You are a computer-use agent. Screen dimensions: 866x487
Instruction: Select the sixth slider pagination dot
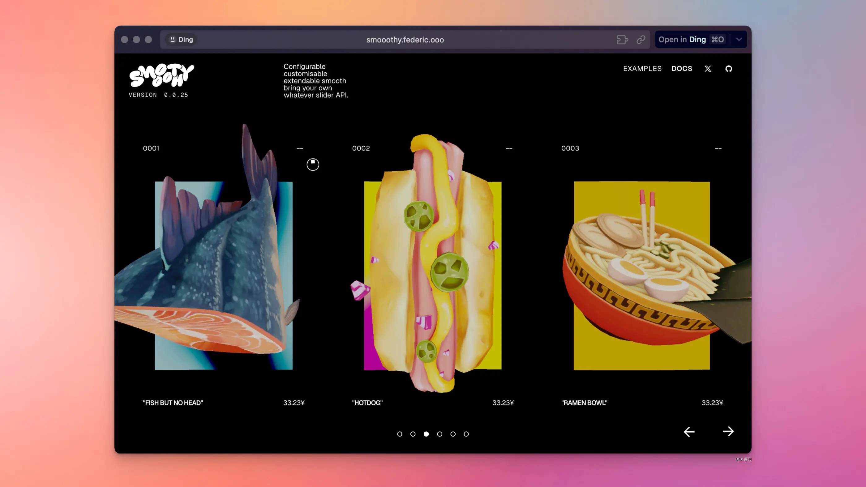pos(466,434)
